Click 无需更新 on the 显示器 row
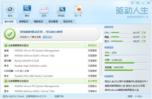Image resolution: width=152 pixels, height=99 pixels. 92,61
